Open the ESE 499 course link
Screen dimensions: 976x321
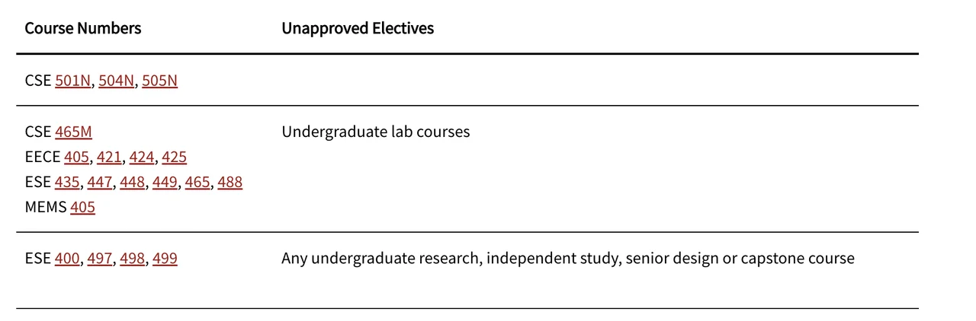(165, 258)
